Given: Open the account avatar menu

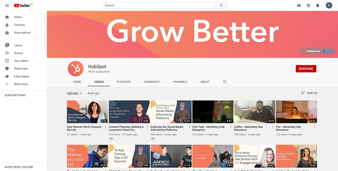Looking at the screenshot, I should pos(329,5).
